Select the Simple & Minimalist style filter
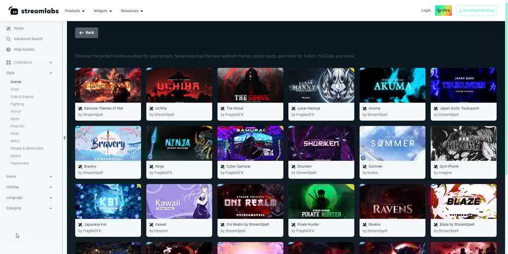 tap(27, 149)
